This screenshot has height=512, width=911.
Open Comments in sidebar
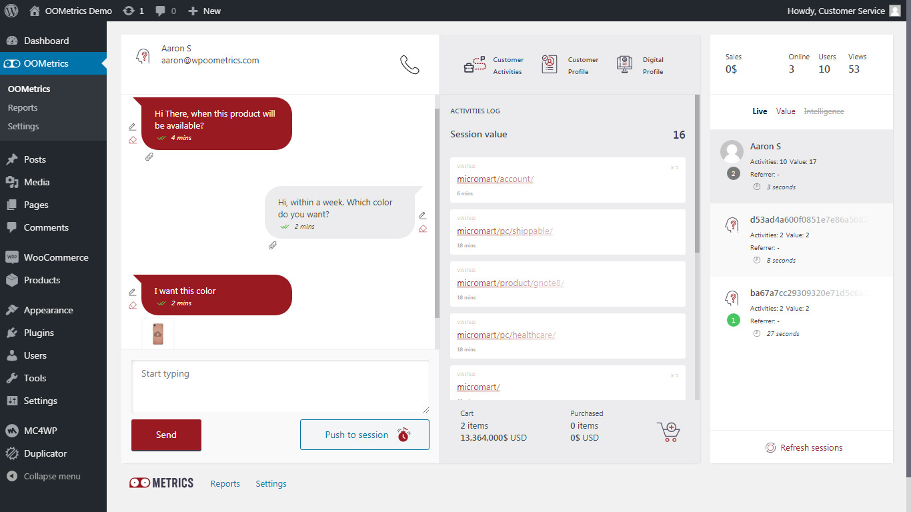pos(53,227)
